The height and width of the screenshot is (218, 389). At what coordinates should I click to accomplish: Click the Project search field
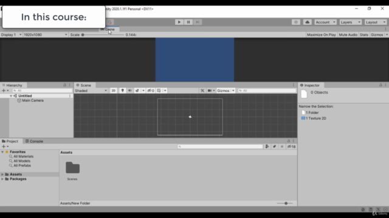tap(220, 147)
